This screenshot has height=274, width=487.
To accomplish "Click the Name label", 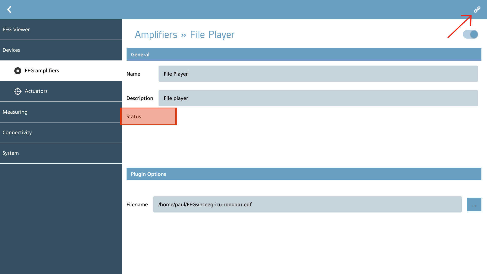I will point(133,74).
